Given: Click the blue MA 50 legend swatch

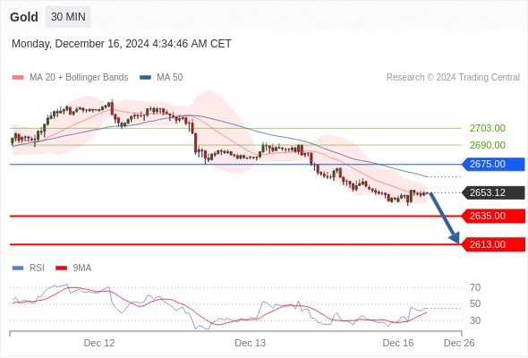Looking at the screenshot, I should (145, 78).
